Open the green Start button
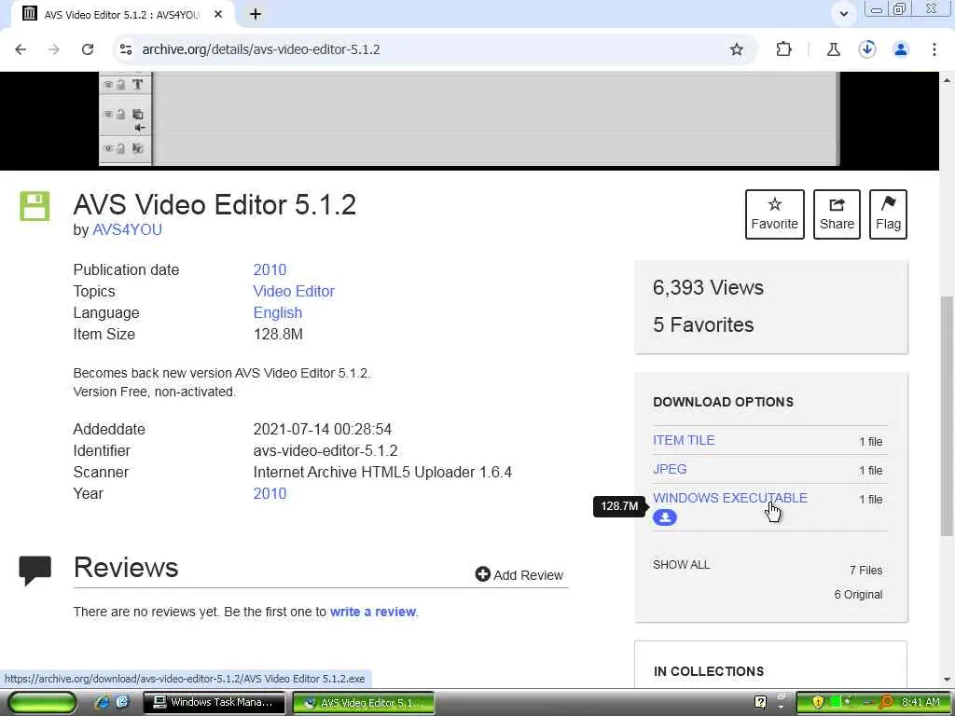This screenshot has height=716, width=955. point(42,703)
